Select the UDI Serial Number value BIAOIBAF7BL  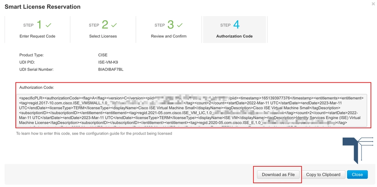tap(111, 70)
